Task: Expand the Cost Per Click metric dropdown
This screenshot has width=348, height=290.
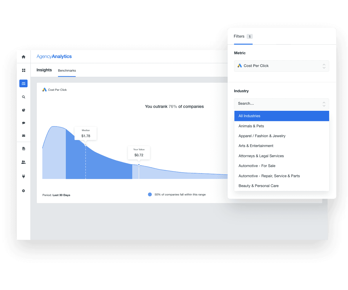Action: click(x=281, y=66)
